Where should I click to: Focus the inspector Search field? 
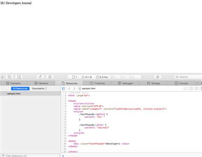pyautogui.click(x=188, y=77)
